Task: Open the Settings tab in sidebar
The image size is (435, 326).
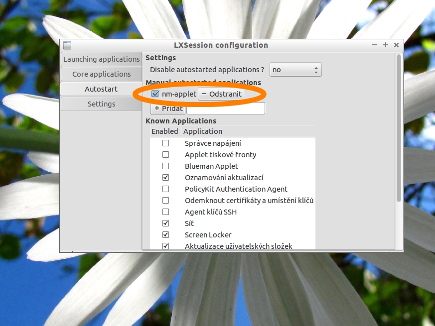Action: [x=101, y=104]
